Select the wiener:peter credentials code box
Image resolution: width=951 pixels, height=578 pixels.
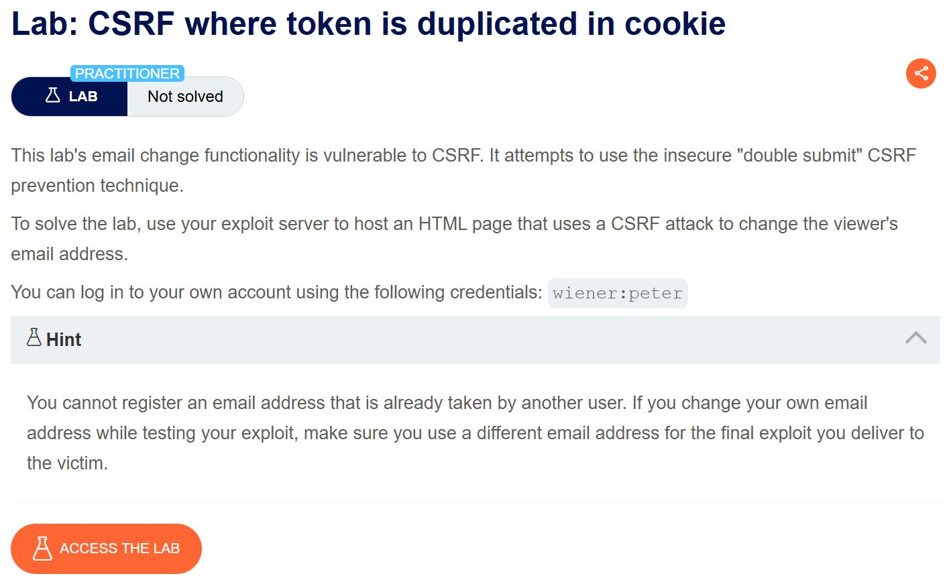pyautogui.click(x=617, y=294)
